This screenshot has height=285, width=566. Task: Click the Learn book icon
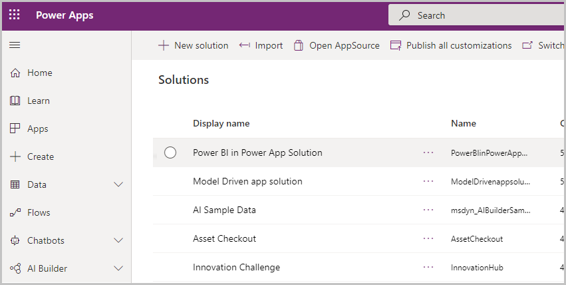point(15,101)
